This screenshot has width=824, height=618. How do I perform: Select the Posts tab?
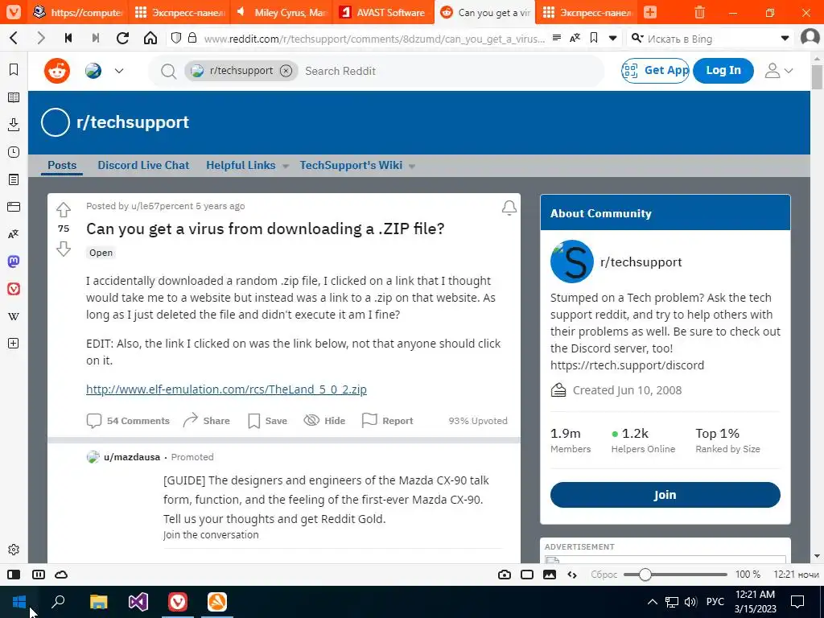(x=62, y=165)
